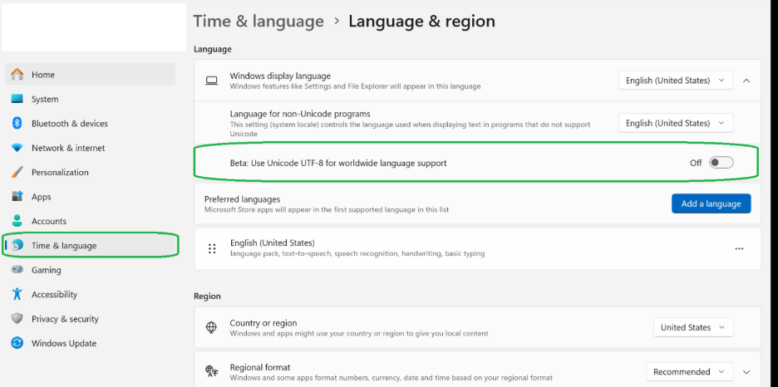Click the Bluetooth & devices icon
Viewport: 778px width, 387px height.
coord(17,124)
